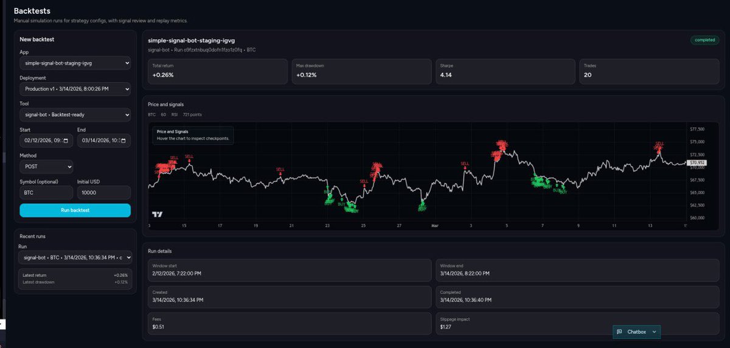Image resolution: width=730 pixels, height=348 pixels.
Task: Click the 721 points tag above chart
Action: tap(193, 114)
